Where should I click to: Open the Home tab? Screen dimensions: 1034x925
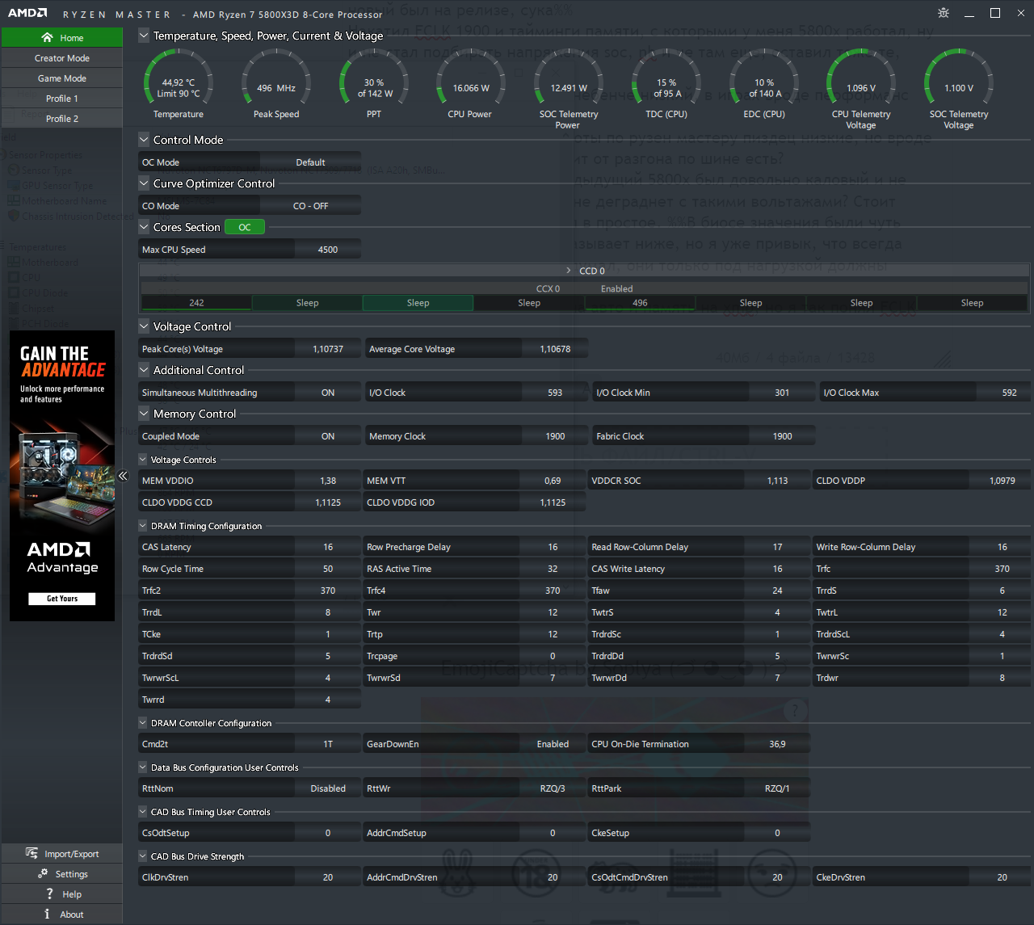(x=62, y=37)
